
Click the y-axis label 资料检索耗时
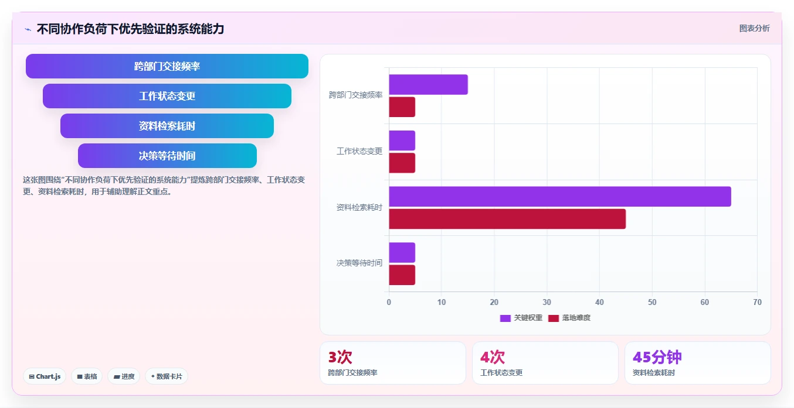coord(359,208)
